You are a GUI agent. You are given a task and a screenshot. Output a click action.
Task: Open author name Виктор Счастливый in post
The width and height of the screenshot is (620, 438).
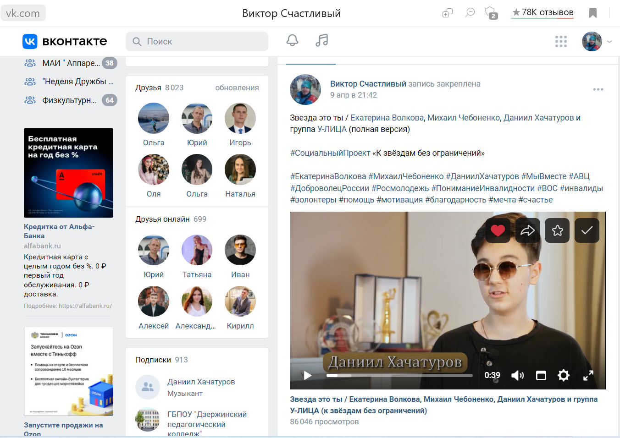coord(368,84)
